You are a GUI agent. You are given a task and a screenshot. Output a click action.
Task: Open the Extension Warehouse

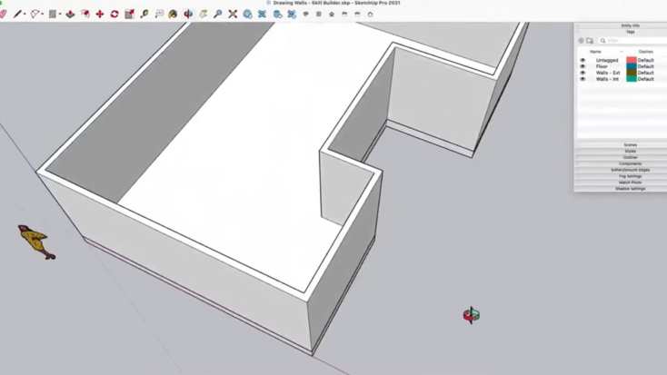click(x=262, y=15)
